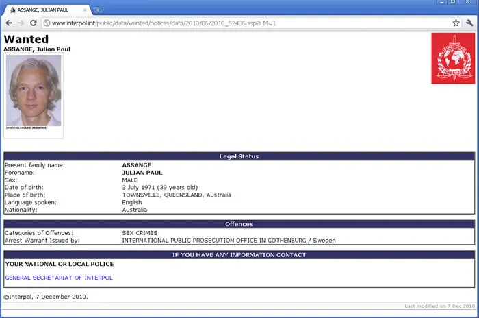Click the Sex label

pos(11,180)
